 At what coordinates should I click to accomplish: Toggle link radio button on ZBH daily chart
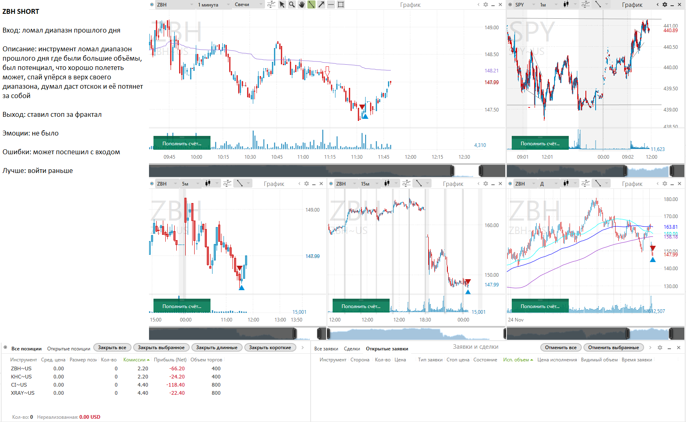510,184
